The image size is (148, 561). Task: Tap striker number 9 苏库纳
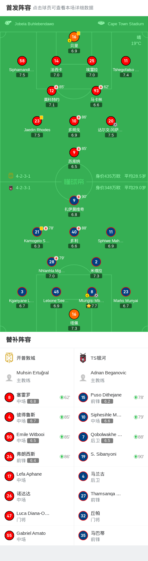[x=74, y=152]
